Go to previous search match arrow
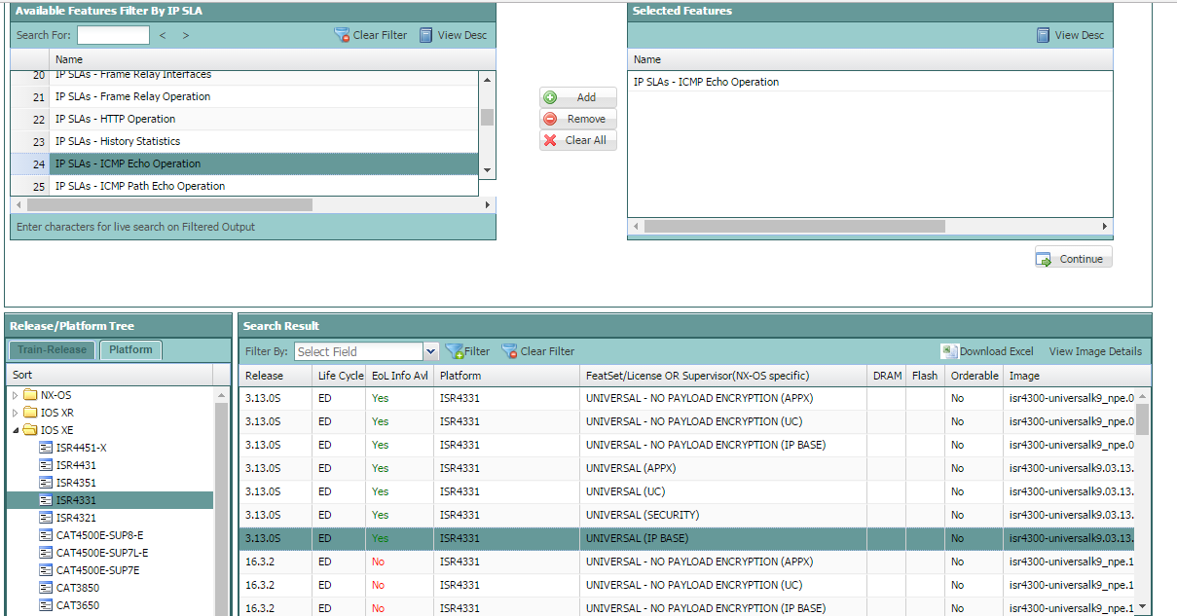Image resolution: width=1177 pixels, height=616 pixels. pos(163,35)
